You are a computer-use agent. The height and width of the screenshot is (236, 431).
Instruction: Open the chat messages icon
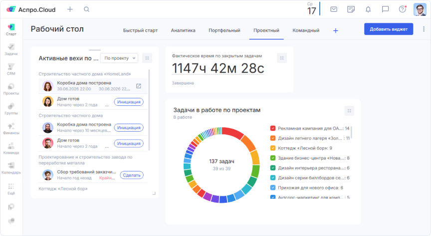(x=385, y=9)
